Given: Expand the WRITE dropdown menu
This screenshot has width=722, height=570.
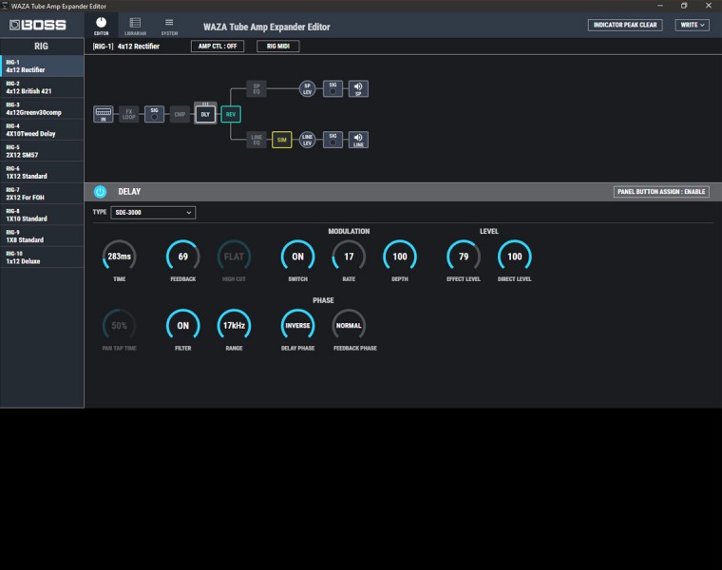Looking at the screenshot, I should tap(692, 25).
